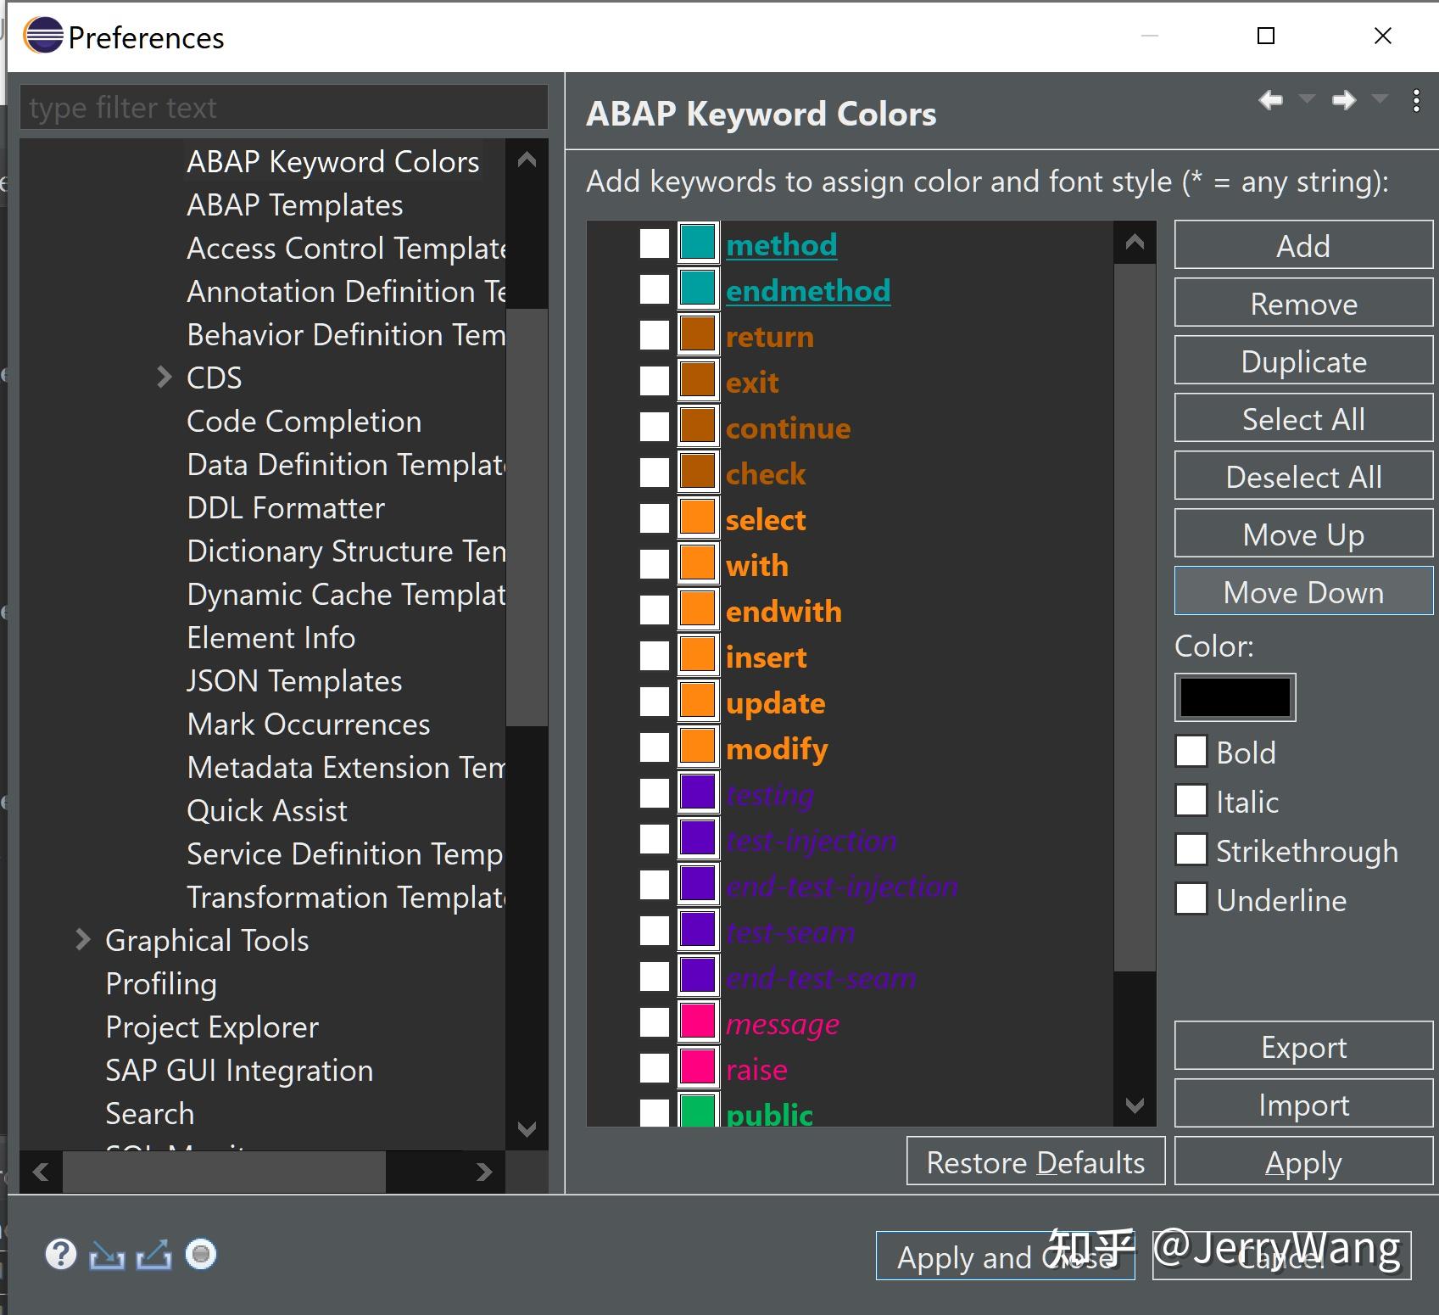Select Code Completion in the sidebar

coord(304,421)
